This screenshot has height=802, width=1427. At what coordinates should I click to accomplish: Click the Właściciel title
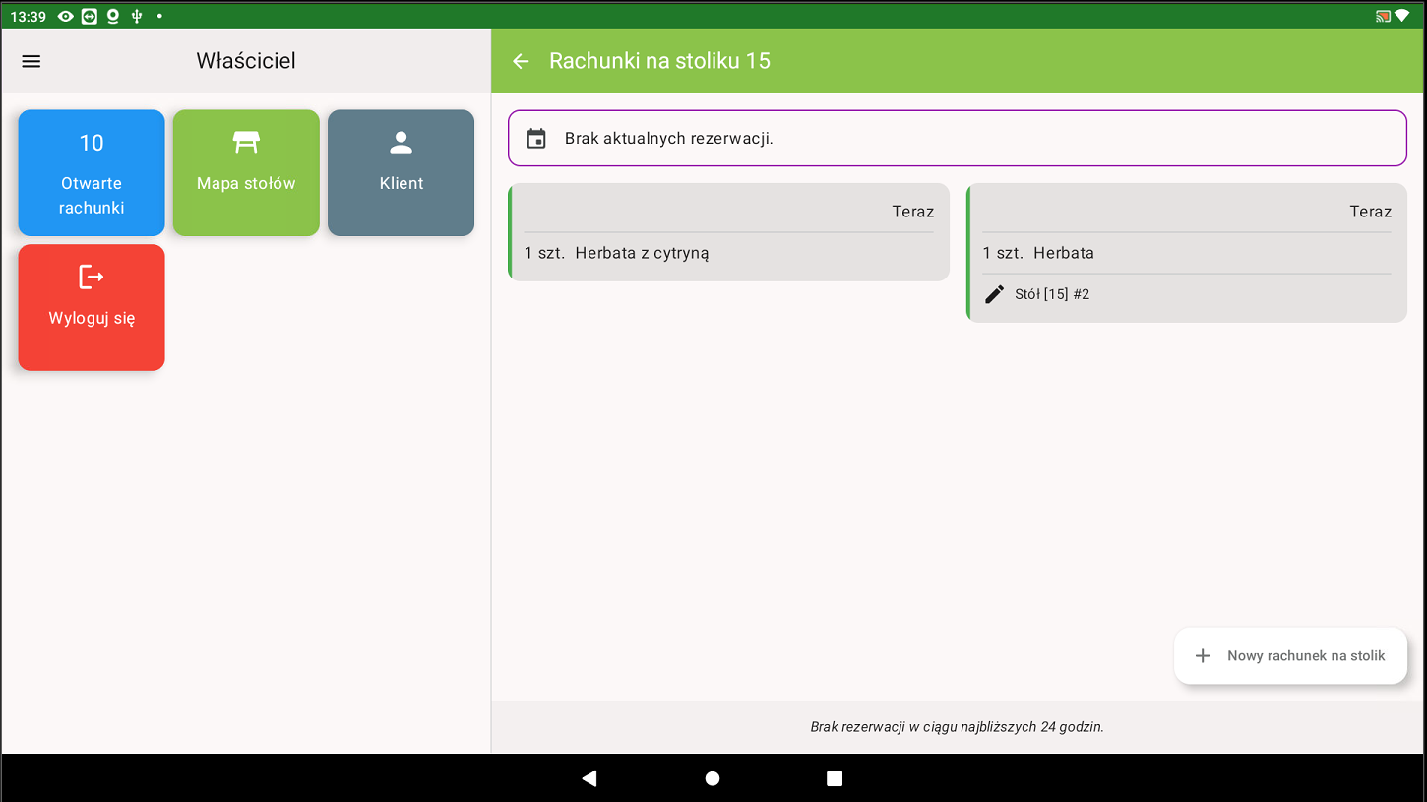tap(246, 61)
